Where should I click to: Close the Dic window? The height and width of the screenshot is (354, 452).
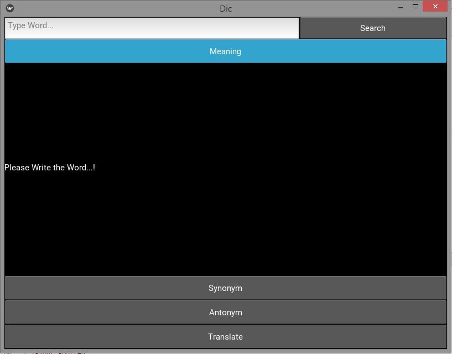pyautogui.click(x=435, y=6)
